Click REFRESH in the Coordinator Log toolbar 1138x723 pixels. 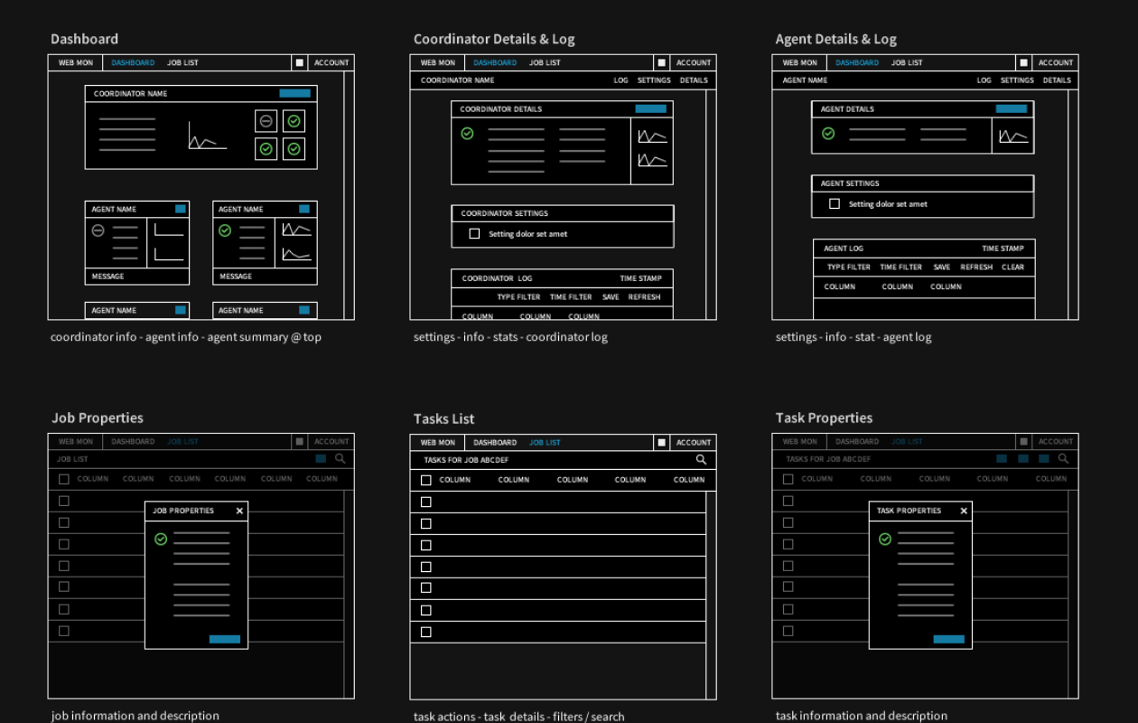[x=644, y=297]
